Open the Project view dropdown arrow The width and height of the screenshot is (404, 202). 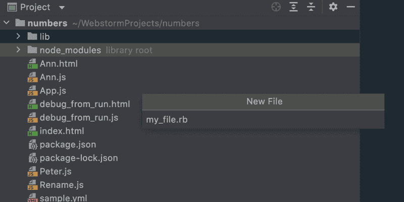(62, 8)
